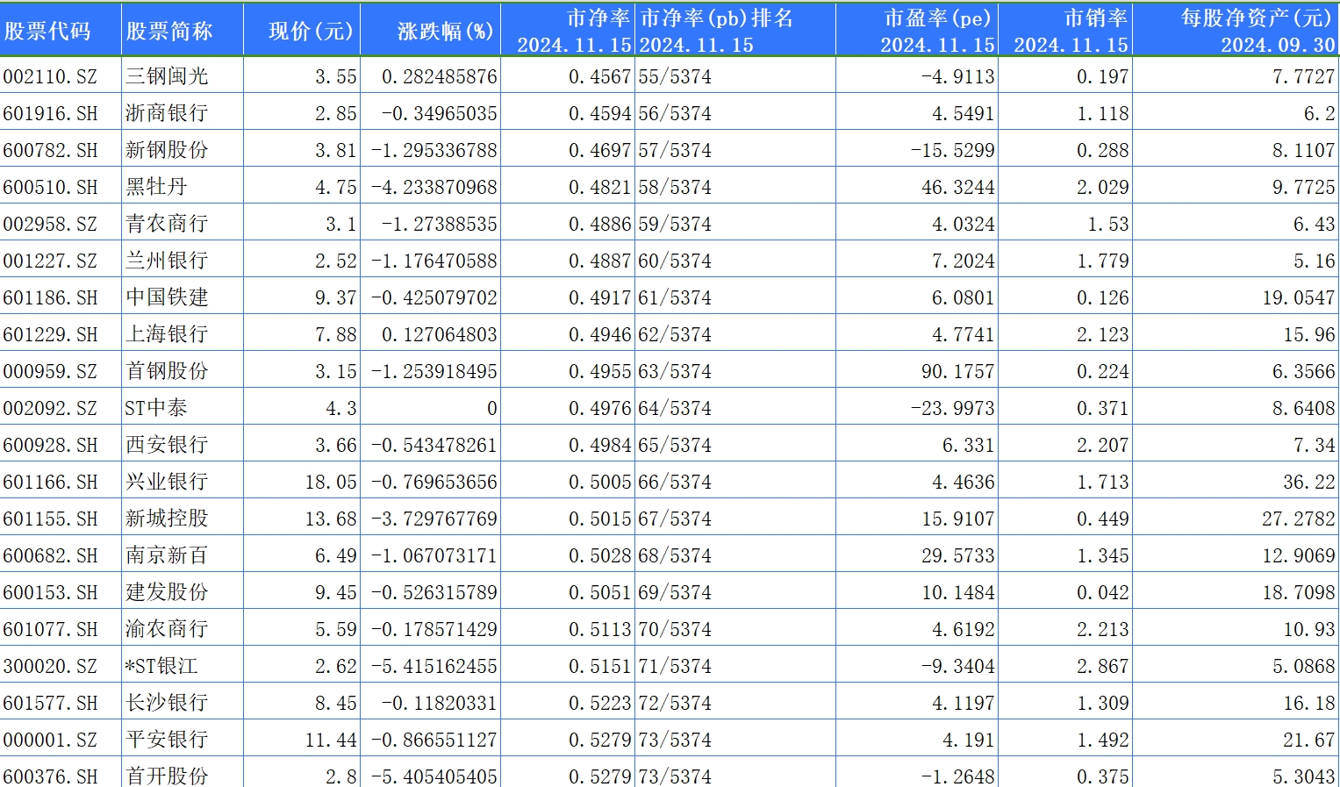
Task: Click the PE value -15.5299
Action: 953,151
